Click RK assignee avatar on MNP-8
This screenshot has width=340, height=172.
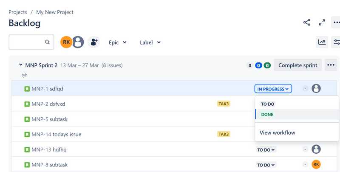pyautogui.click(x=316, y=164)
